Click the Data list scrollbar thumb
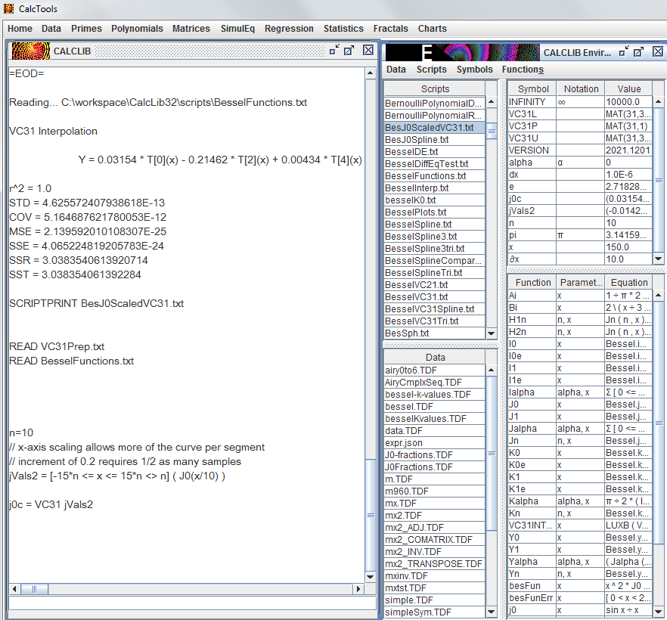The width and height of the screenshot is (667, 620). click(x=492, y=454)
